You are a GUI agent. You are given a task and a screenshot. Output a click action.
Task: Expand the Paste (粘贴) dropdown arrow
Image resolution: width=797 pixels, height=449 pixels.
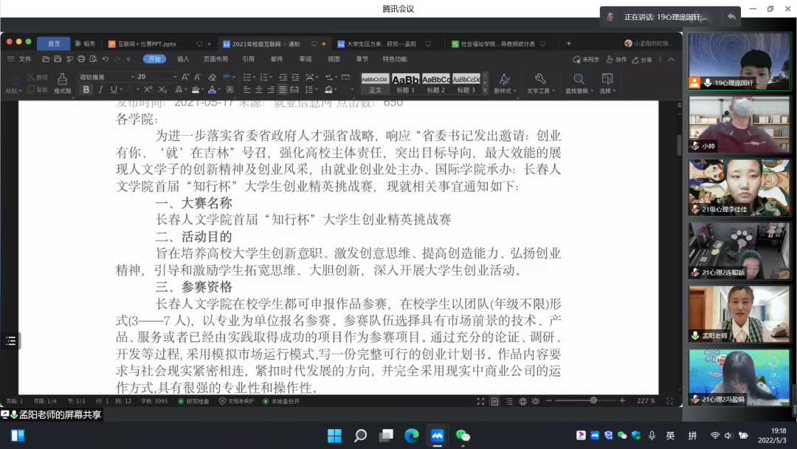point(21,91)
